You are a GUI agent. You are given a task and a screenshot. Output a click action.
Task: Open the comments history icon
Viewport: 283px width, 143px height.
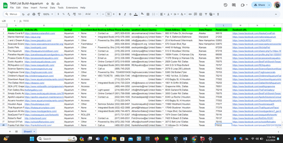click(234, 5)
